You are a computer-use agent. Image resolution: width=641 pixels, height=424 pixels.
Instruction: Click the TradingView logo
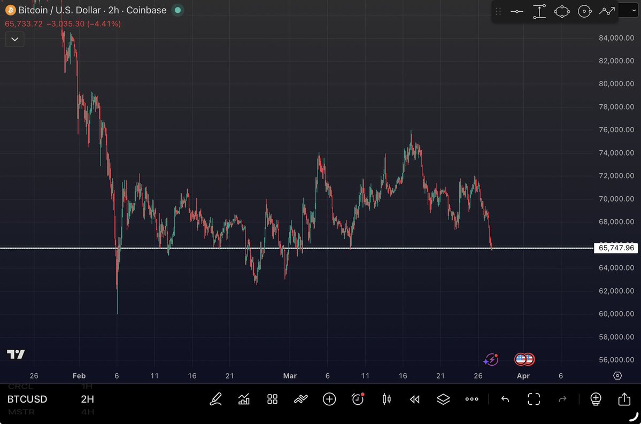[x=16, y=354]
